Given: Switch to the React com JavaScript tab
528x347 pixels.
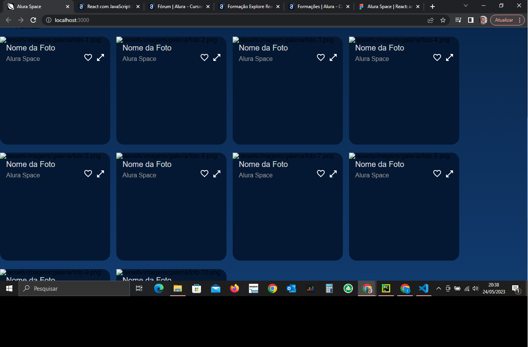Looking at the screenshot, I should (109, 7).
